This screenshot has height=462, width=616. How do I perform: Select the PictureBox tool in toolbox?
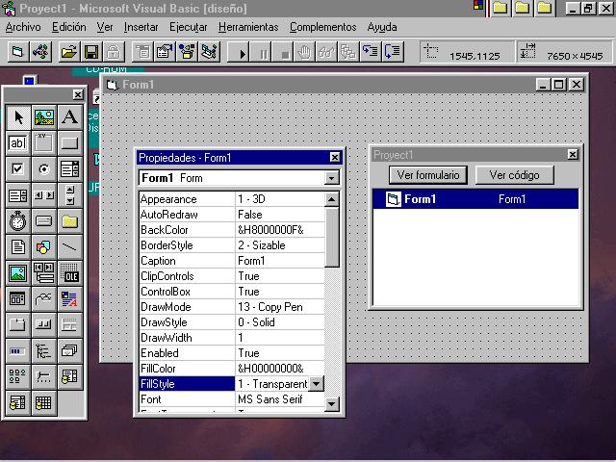(x=43, y=117)
